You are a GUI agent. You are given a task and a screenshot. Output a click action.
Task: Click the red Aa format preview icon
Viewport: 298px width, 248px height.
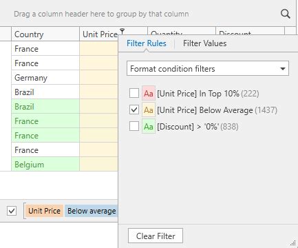click(x=149, y=94)
